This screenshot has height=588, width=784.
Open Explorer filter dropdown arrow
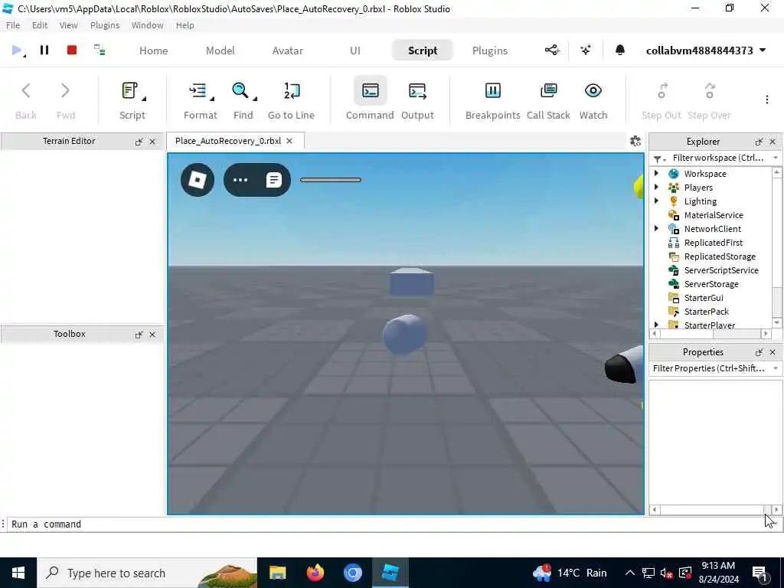coord(776,158)
